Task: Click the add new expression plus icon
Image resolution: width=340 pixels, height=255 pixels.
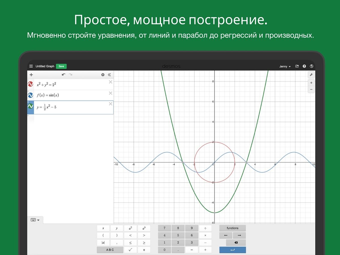Action: coord(31,75)
